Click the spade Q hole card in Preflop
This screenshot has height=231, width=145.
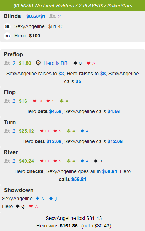click(x=77, y=63)
